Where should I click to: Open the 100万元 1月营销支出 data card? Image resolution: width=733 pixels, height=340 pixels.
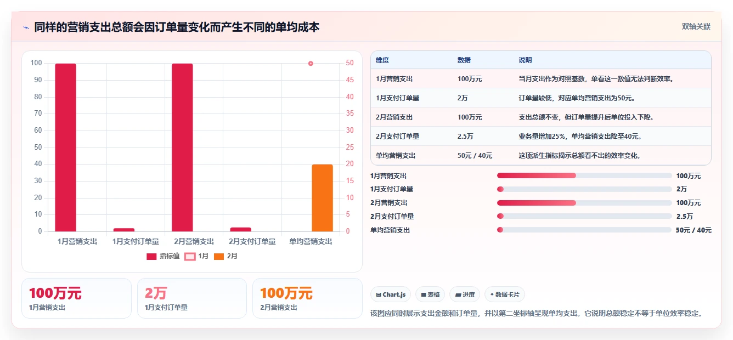tap(77, 298)
